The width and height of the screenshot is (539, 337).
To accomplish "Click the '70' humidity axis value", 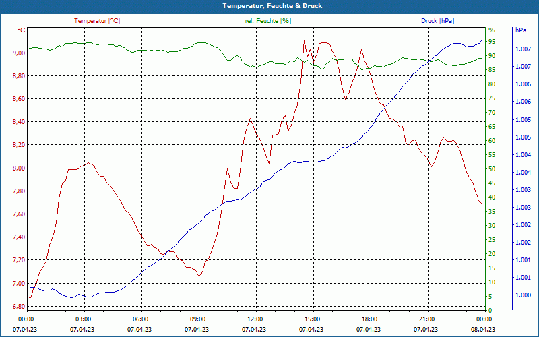I will 492,113.
